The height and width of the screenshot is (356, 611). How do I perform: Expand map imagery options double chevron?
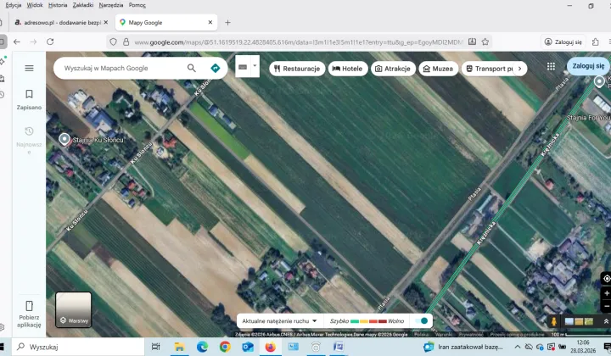(x=606, y=321)
